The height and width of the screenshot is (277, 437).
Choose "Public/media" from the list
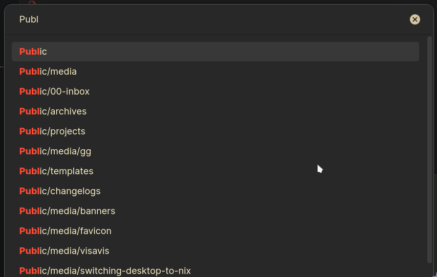(215, 72)
